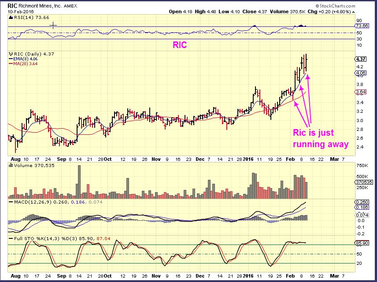Click the Mar label on the bottom date axis
The image size is (377, 282).
pos(334,276)
